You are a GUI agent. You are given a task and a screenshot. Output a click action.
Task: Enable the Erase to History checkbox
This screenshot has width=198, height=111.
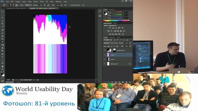click(69, 5)
